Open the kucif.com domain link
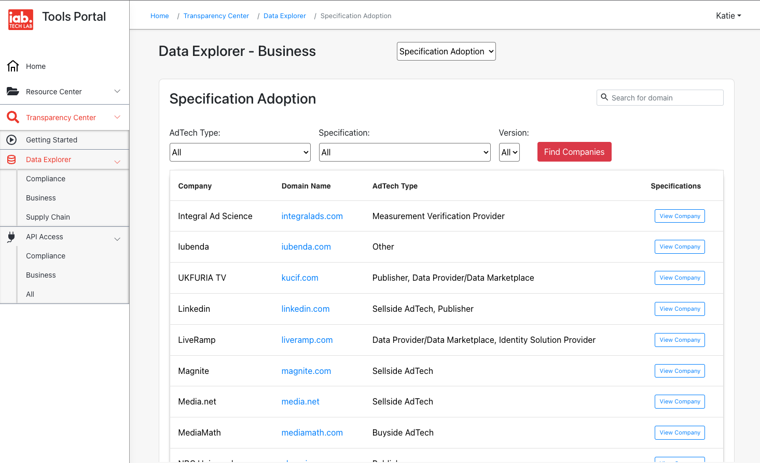 (300, 278)
